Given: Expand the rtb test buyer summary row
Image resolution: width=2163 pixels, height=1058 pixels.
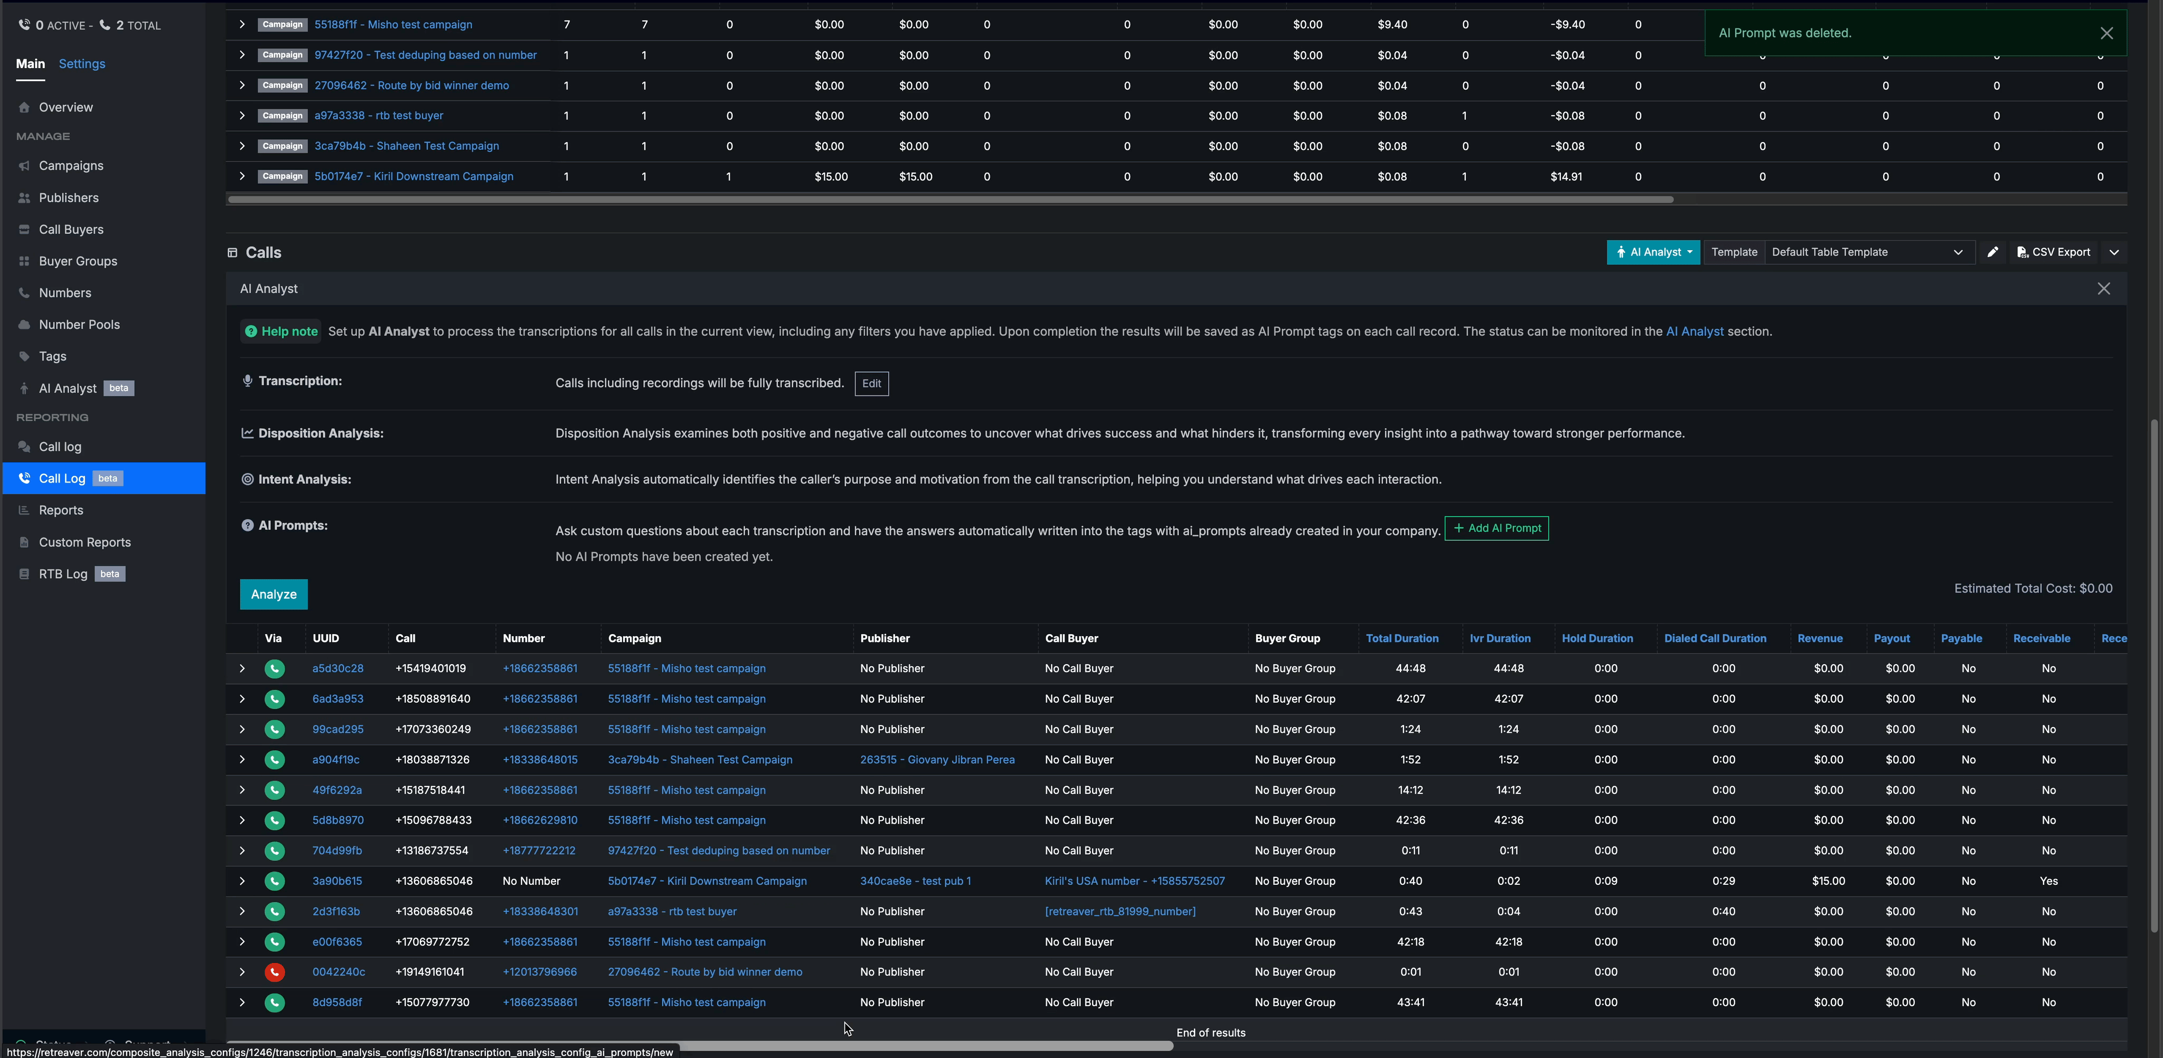Looking at the screenshot, I should pyautogui.click(x=242, y=116).
